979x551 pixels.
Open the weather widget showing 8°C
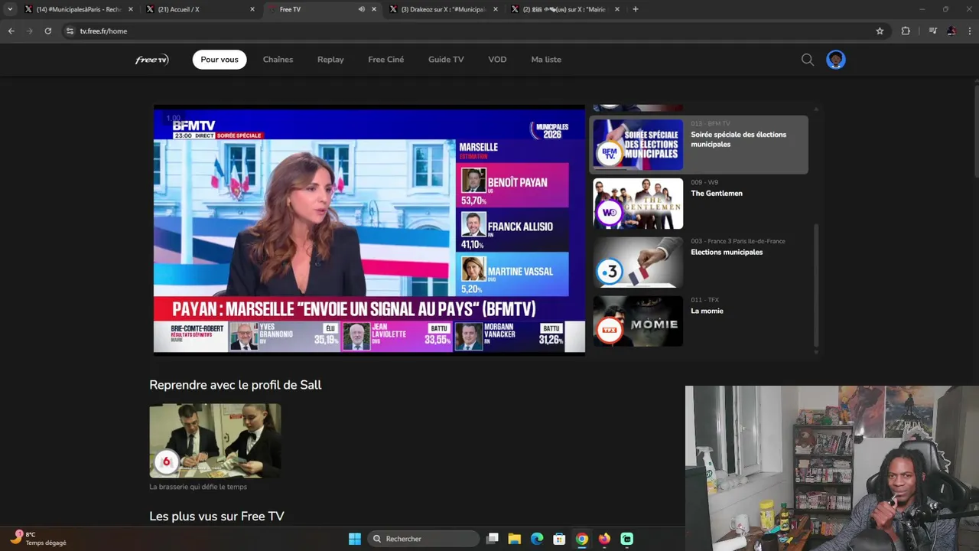pos(38,538)
